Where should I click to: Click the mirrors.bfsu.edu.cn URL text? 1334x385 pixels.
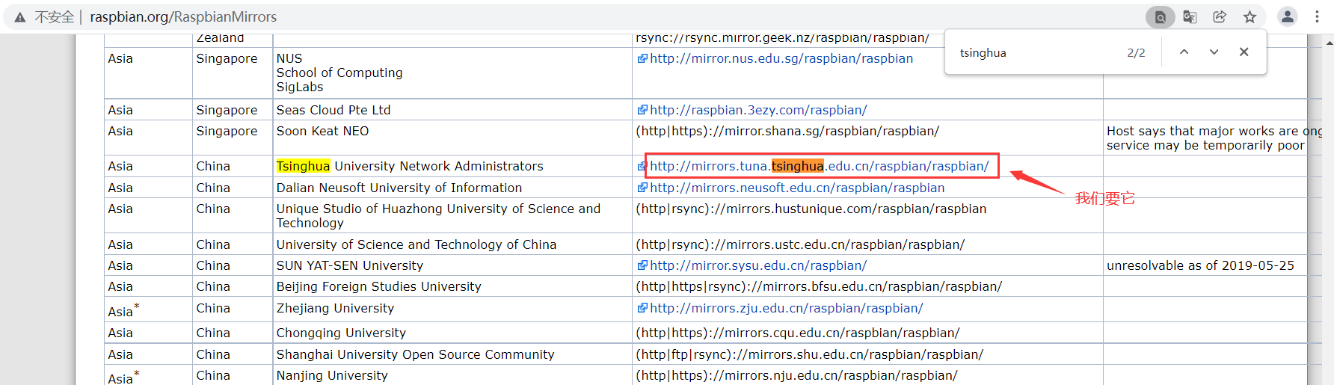coord(819,286)
